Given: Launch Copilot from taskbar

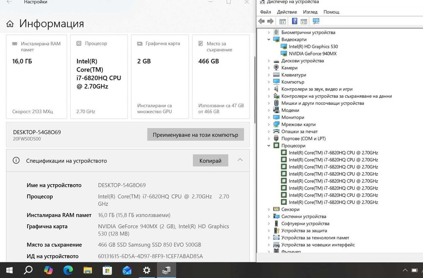Looking at the screenshot, I should point(48,270).
